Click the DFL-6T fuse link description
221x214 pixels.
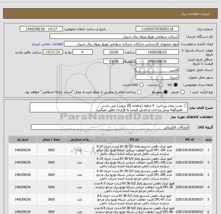pyautogui.click(x=134, y=199)
